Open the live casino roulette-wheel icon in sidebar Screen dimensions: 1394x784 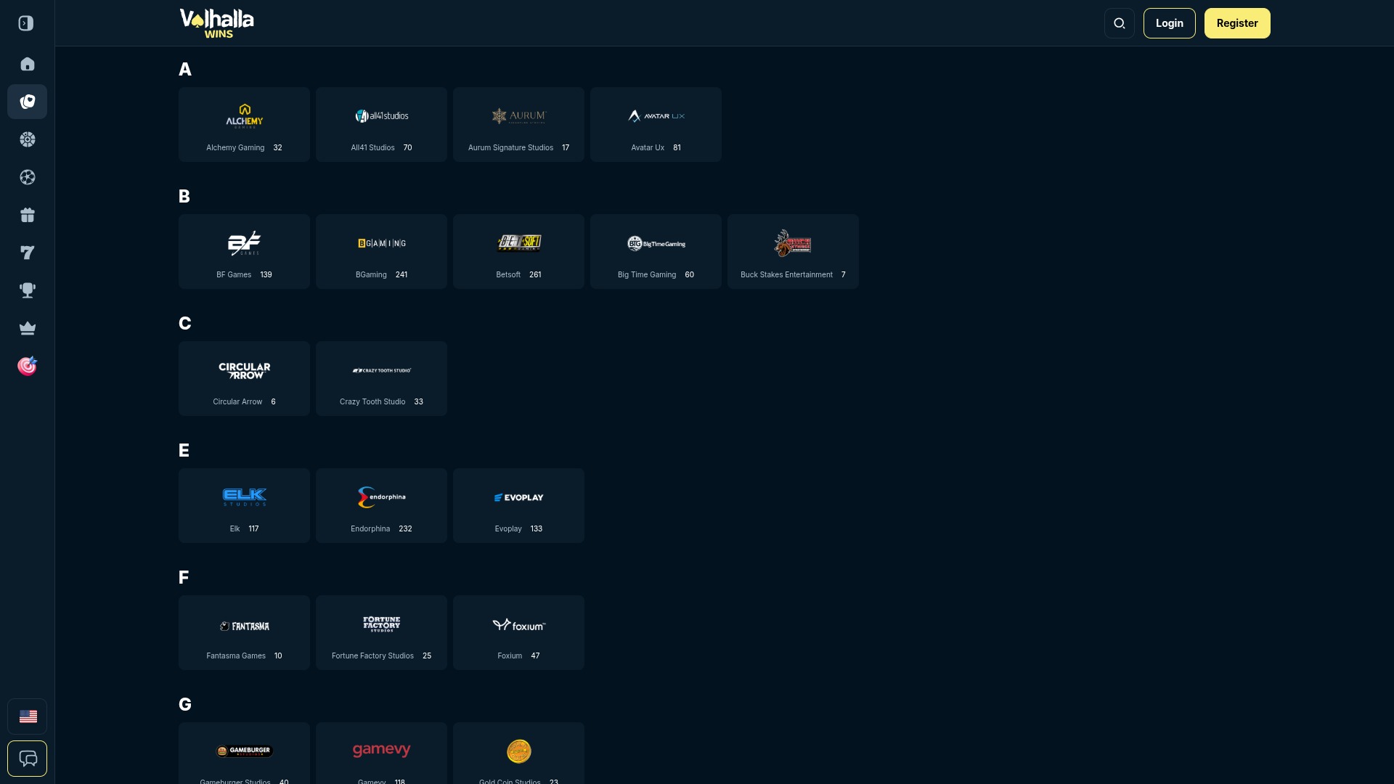click(27, 139)
